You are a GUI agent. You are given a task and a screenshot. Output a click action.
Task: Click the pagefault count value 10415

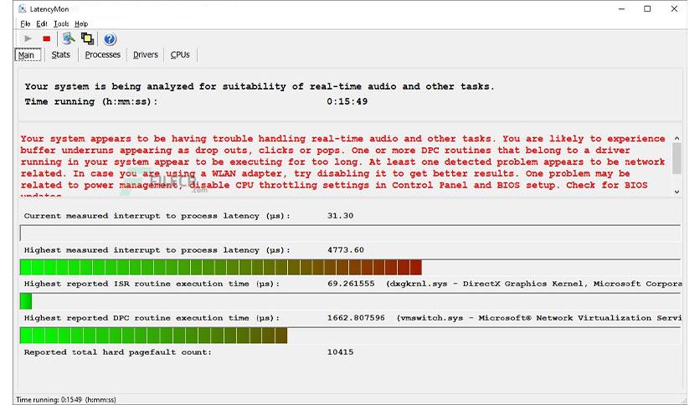click(x=340, y=352)
